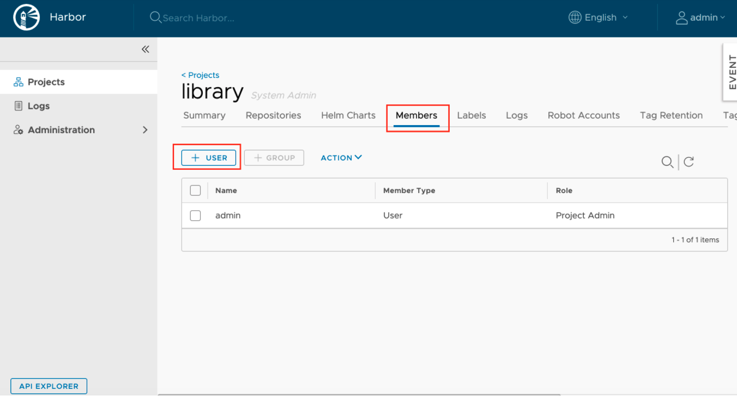Click the Harbor lighthouse logo
Viewport: 737px width, 396px height.
27,18
